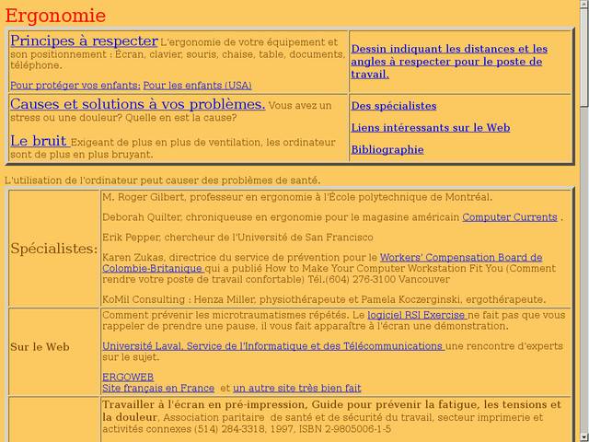Visit the 'Computer Currents' link
The image size is (589, 442).
click(510, 217)
